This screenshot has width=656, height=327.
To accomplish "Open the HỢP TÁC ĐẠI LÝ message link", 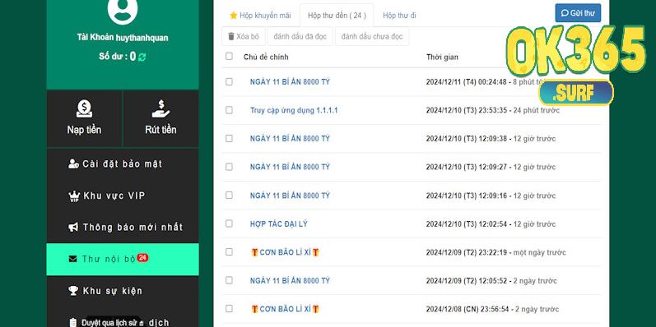I will click(279, 223).
